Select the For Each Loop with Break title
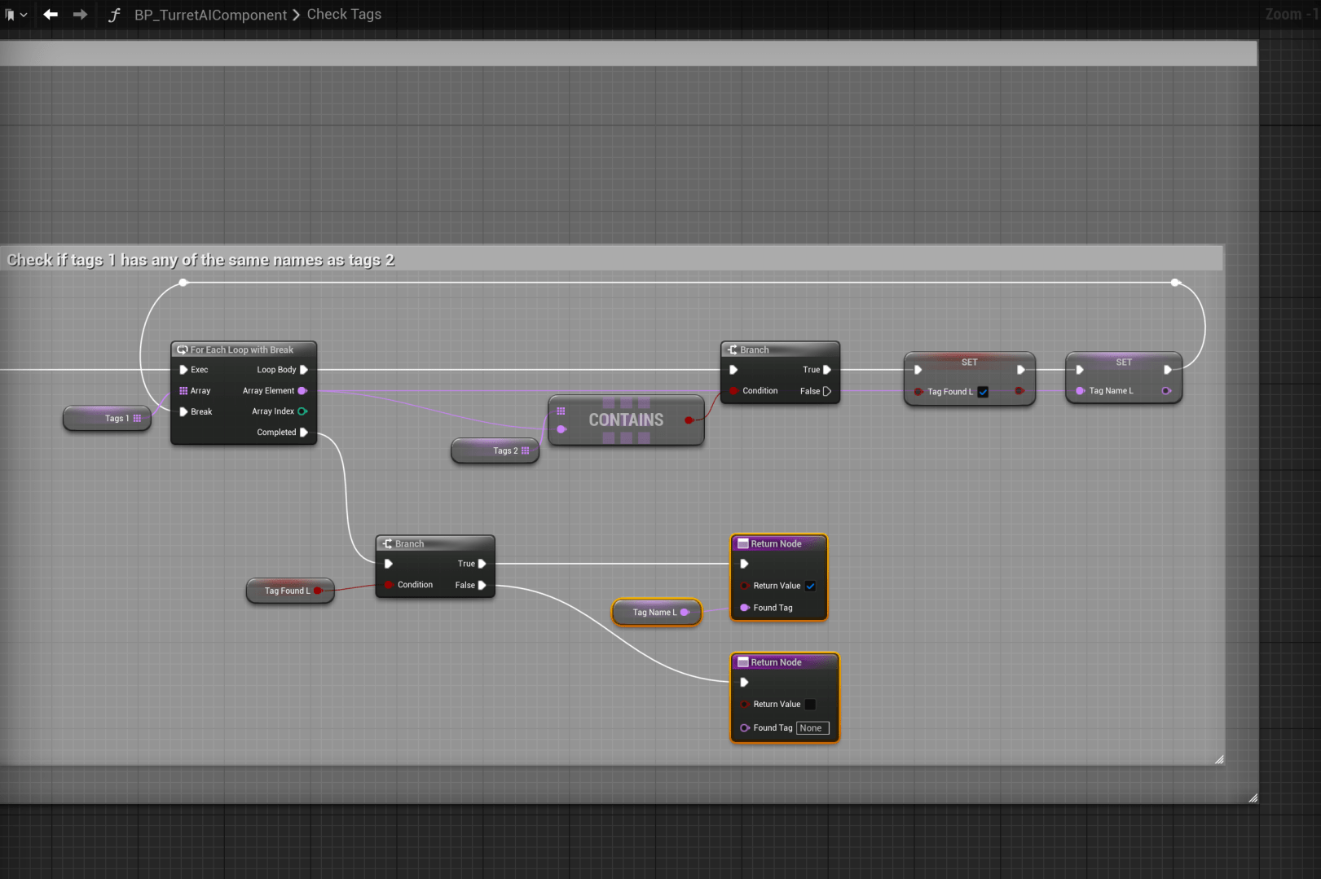Screen dimensions: 1321x879 coord(242,349)
